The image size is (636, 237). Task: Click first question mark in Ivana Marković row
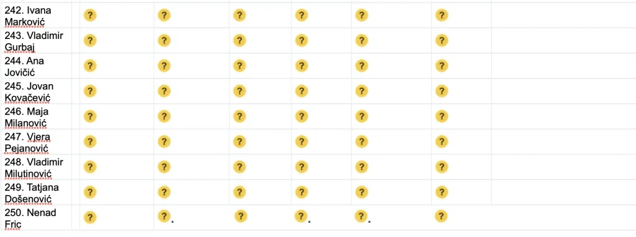tap(90, 15)
